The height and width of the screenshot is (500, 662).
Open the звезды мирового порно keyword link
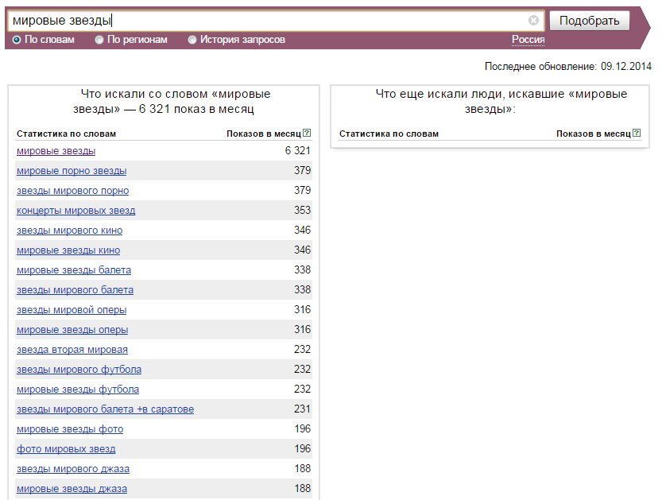pos(72,191)
